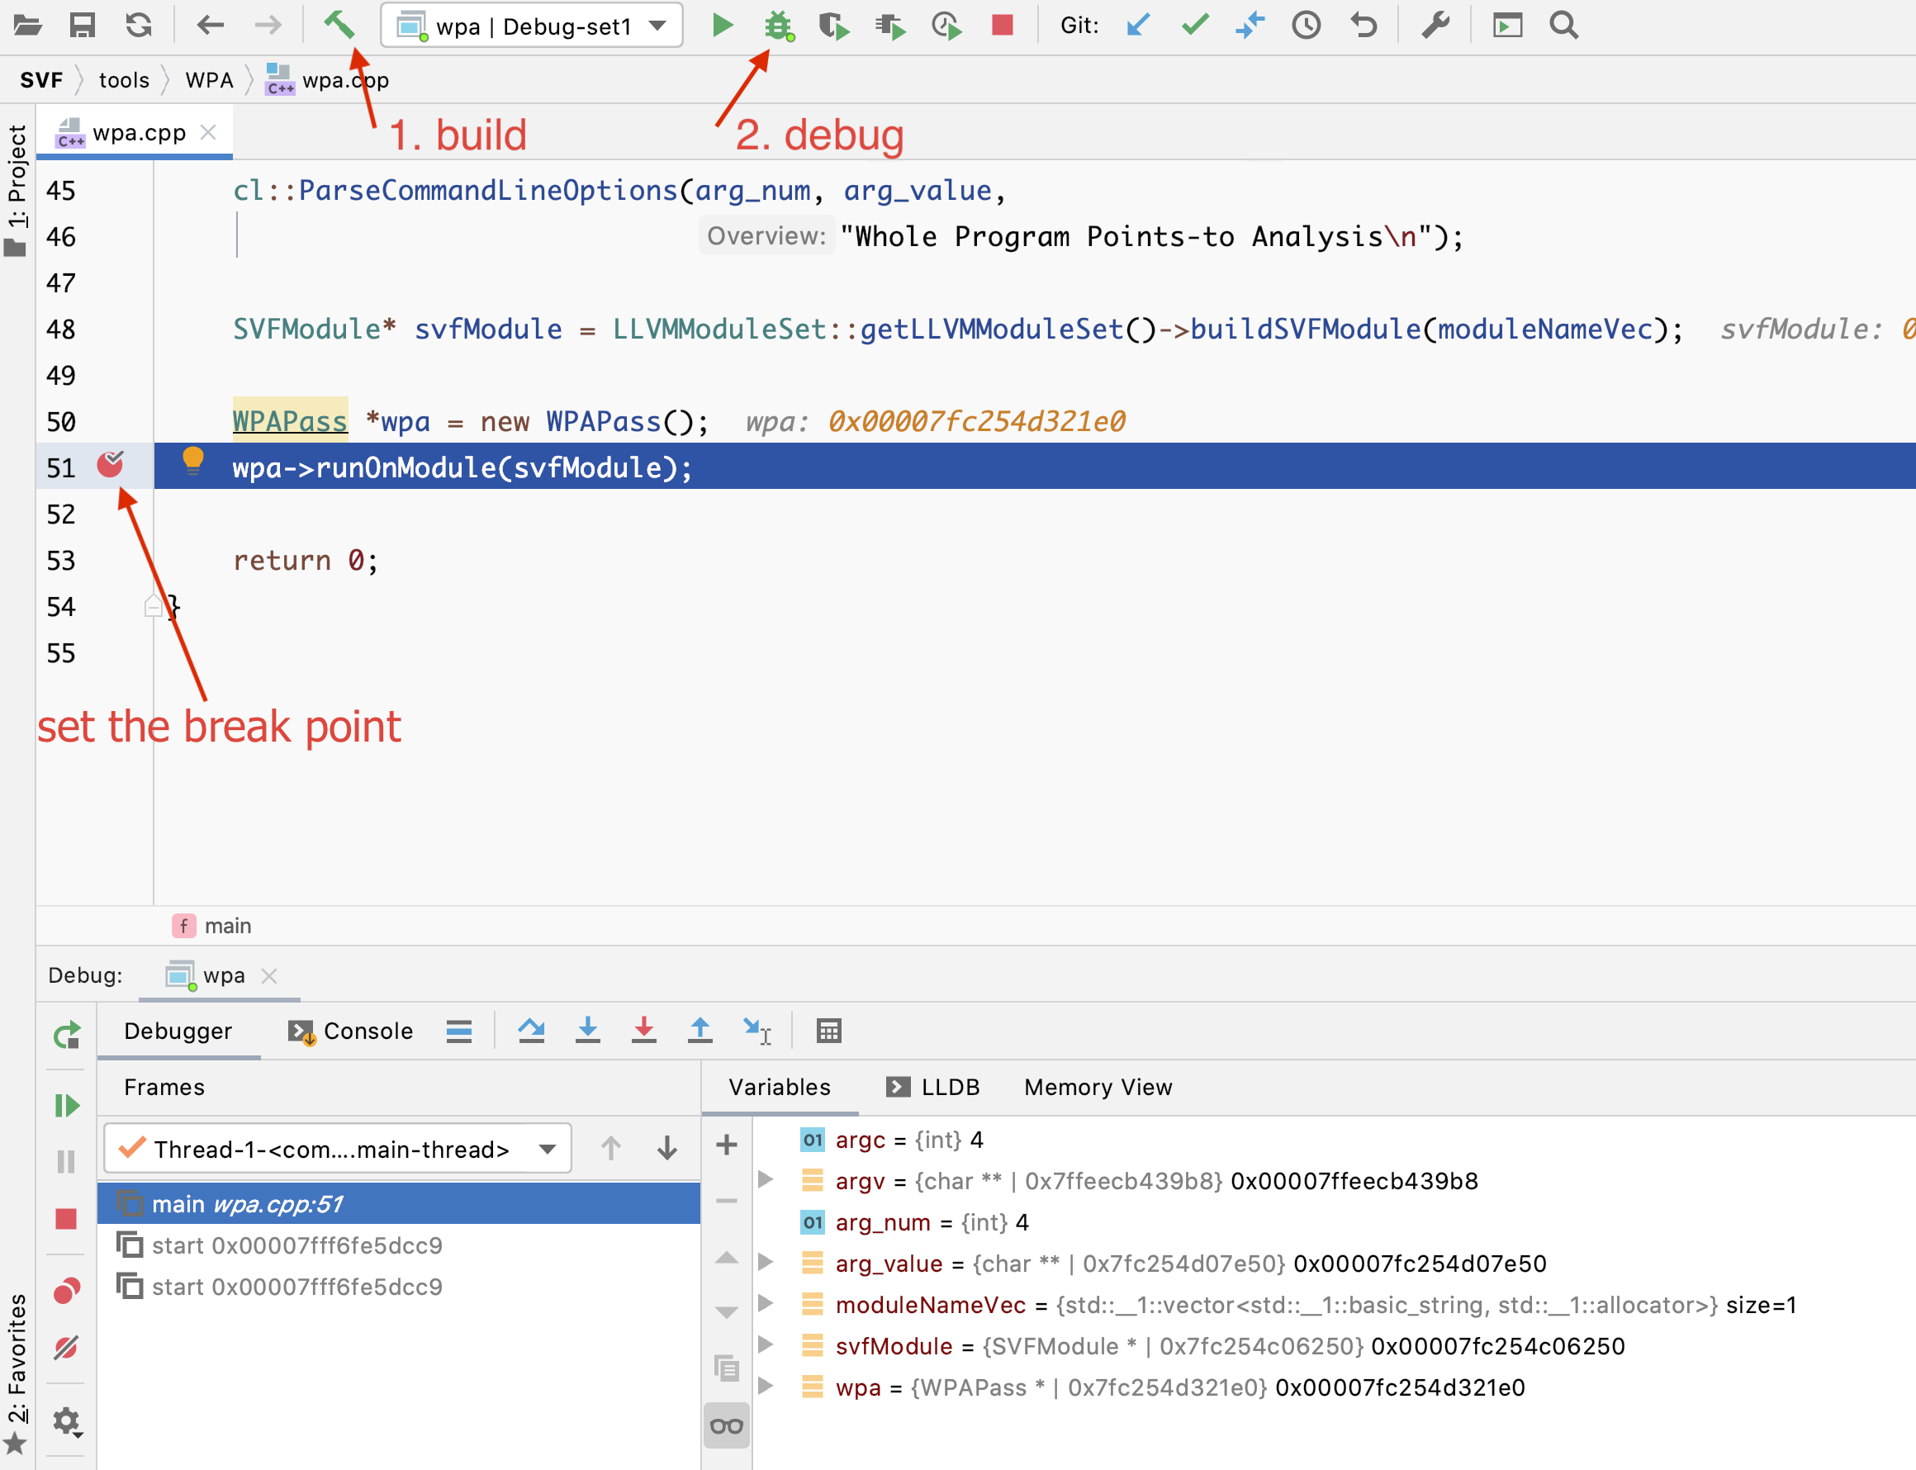The height and width of the screenshot is (1470, 1916).
Task: Click Run to Cursor icon
Action: (x=756, y=1031)
